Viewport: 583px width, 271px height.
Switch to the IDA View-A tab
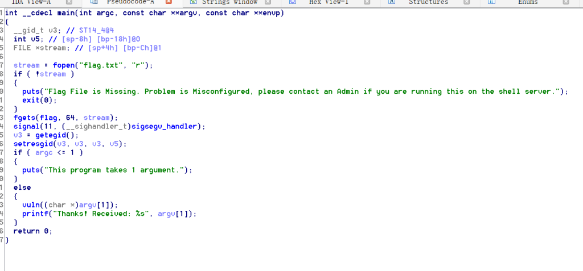tap(31, 2)
